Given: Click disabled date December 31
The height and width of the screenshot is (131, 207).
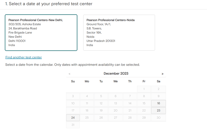Looking at the screenshot, I should 73,125.
